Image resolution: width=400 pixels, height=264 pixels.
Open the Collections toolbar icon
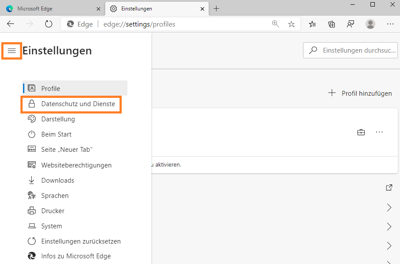pos(331,24)
